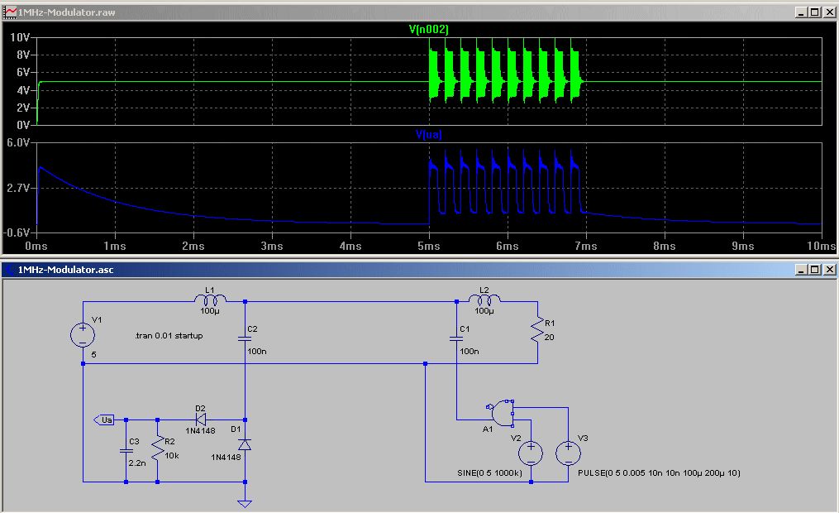Click the .tran 0.01 startup directive
The width and height of the screenshot is (839, 513).
point(169,336)
